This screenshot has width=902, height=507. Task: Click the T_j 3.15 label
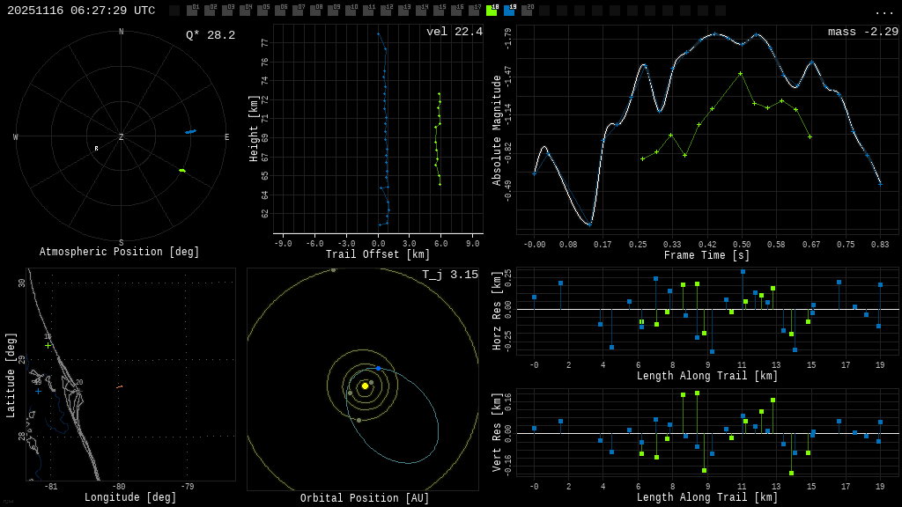(449, 275)
